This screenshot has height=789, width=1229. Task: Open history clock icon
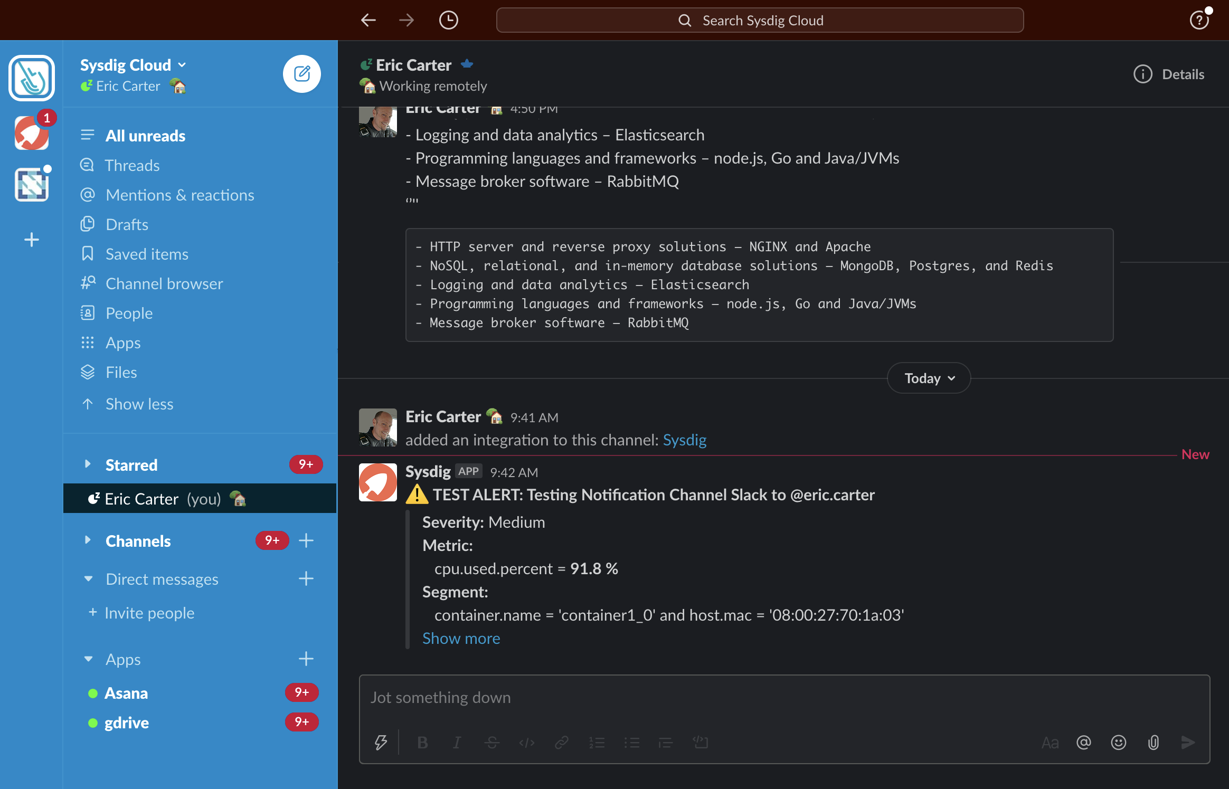(448, 21)
